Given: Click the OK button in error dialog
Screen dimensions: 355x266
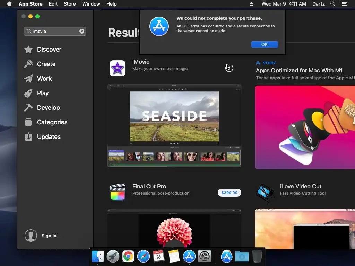Looking at the screenshot, I should 265,44.
